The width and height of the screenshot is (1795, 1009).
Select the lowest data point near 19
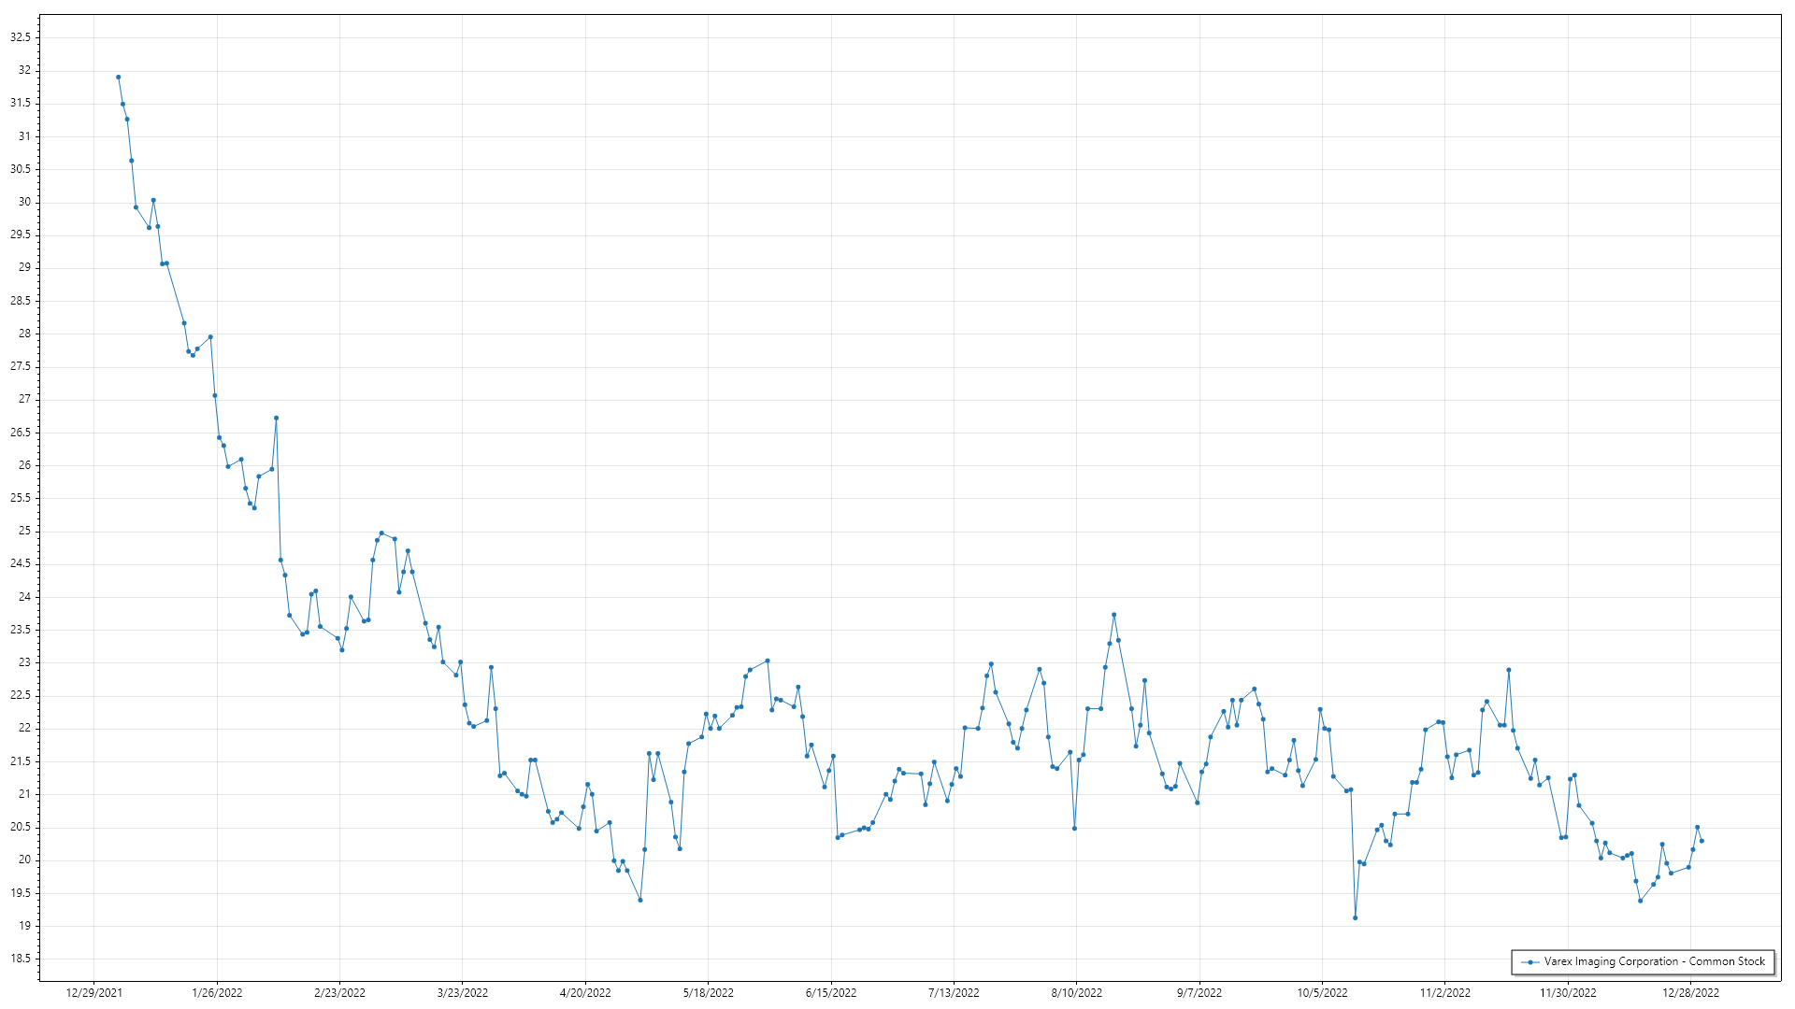[1355, 917]
